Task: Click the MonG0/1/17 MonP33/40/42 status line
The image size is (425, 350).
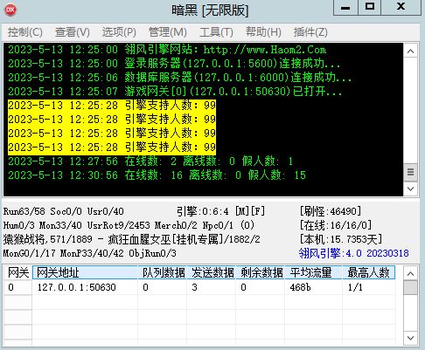Action: (x=90, y=253)
